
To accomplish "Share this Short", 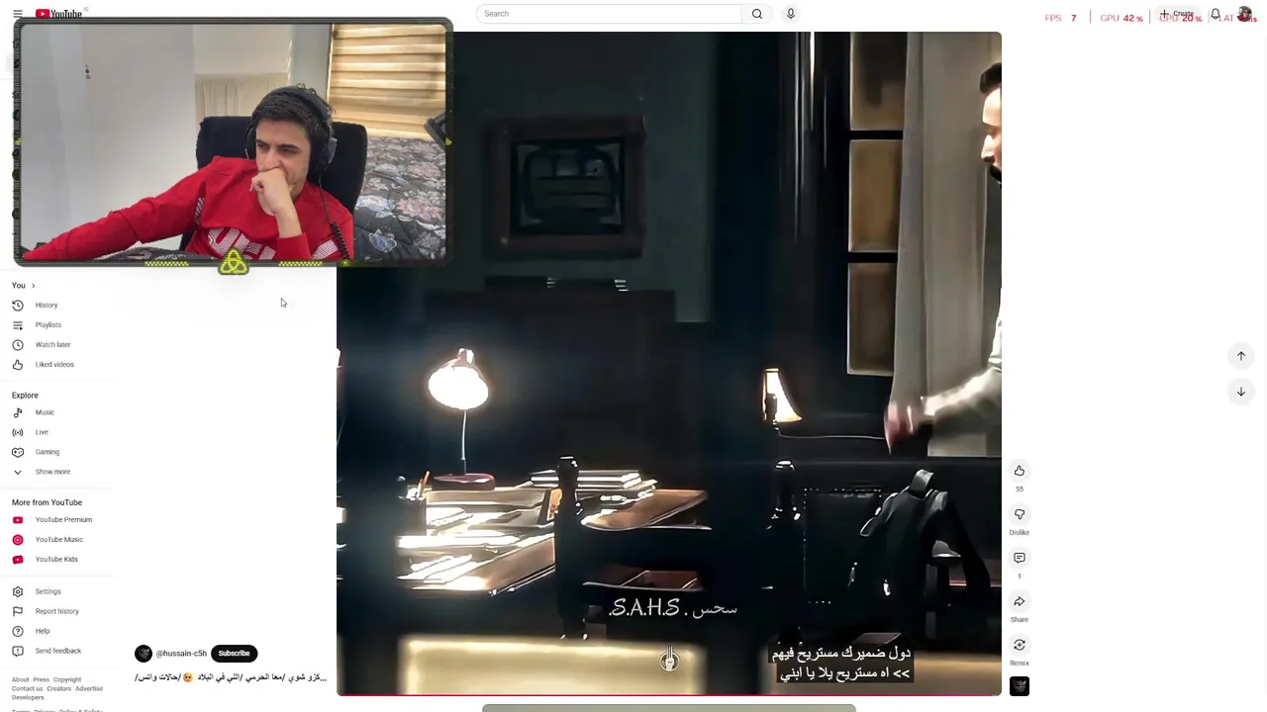I will pos(1019,601).
